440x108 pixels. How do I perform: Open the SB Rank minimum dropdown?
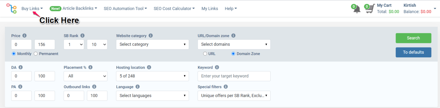coord(74,44)
